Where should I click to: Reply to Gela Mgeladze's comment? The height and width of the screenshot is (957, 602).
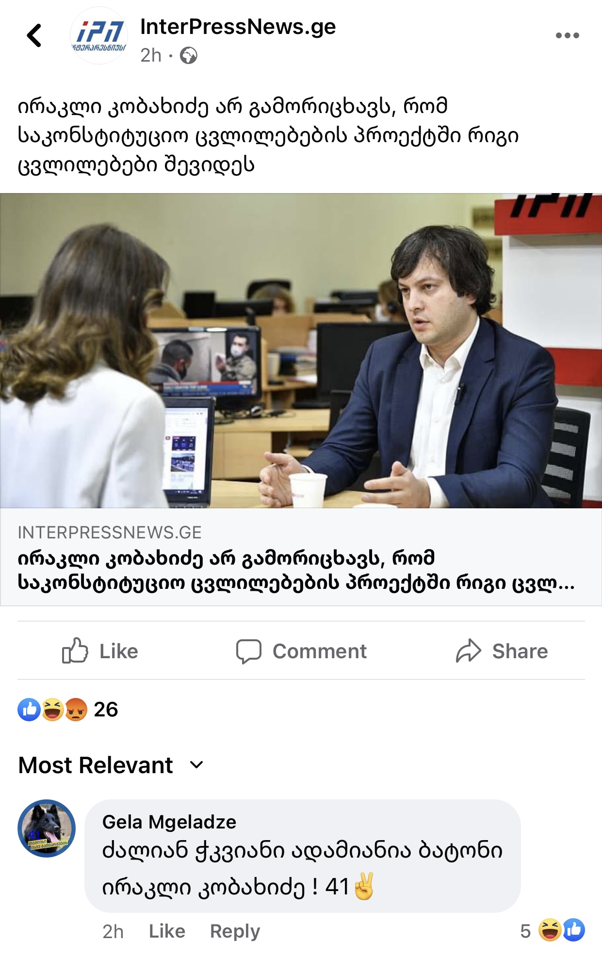click(235, 931)
